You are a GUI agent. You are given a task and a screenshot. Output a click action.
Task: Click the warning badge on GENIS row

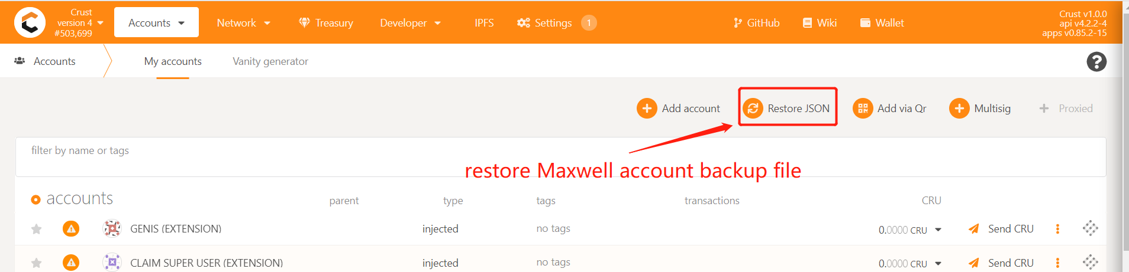[x=71, y=228]
